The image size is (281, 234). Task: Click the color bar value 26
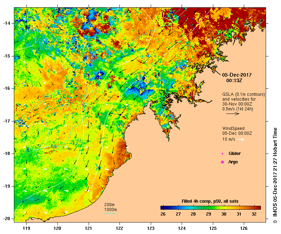click(163, 214)
